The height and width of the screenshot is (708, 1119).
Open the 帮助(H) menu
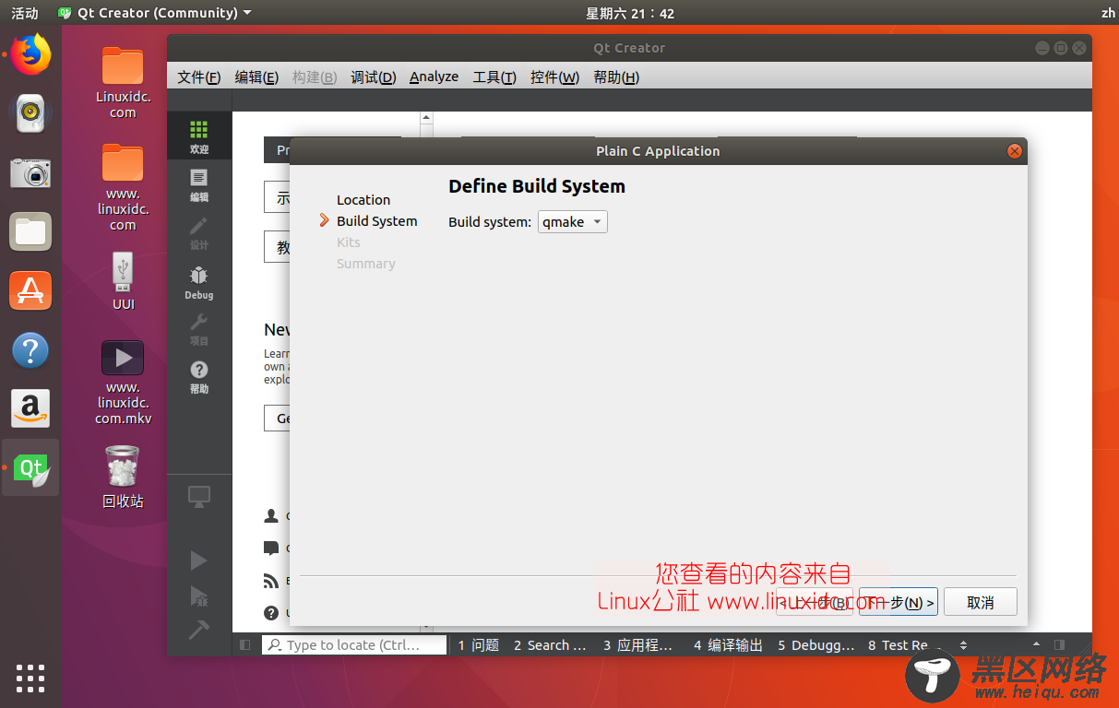click(616, 77)
